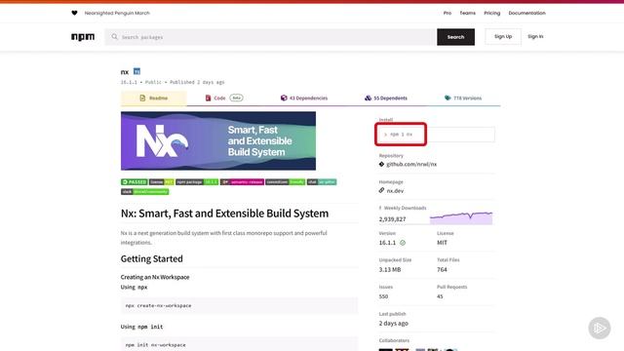Click the black heart icon in top bar
The image size is (624, 351).
coord(74,13)
